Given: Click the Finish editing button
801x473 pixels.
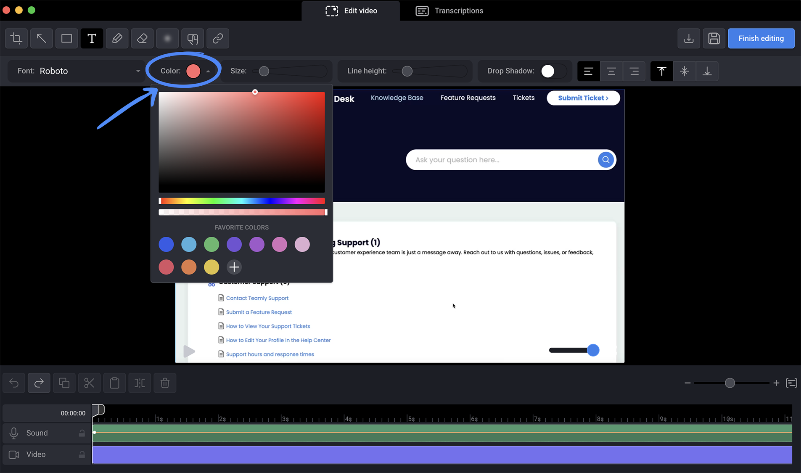Looking at the screenshot, I should coord(761,38).
